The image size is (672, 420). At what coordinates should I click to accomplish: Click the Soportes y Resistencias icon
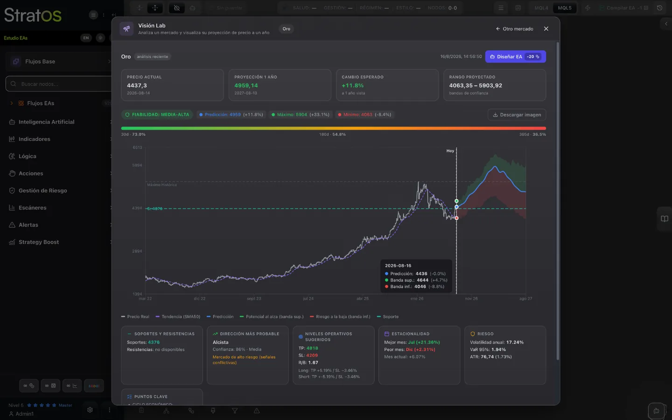pos(129,334)
